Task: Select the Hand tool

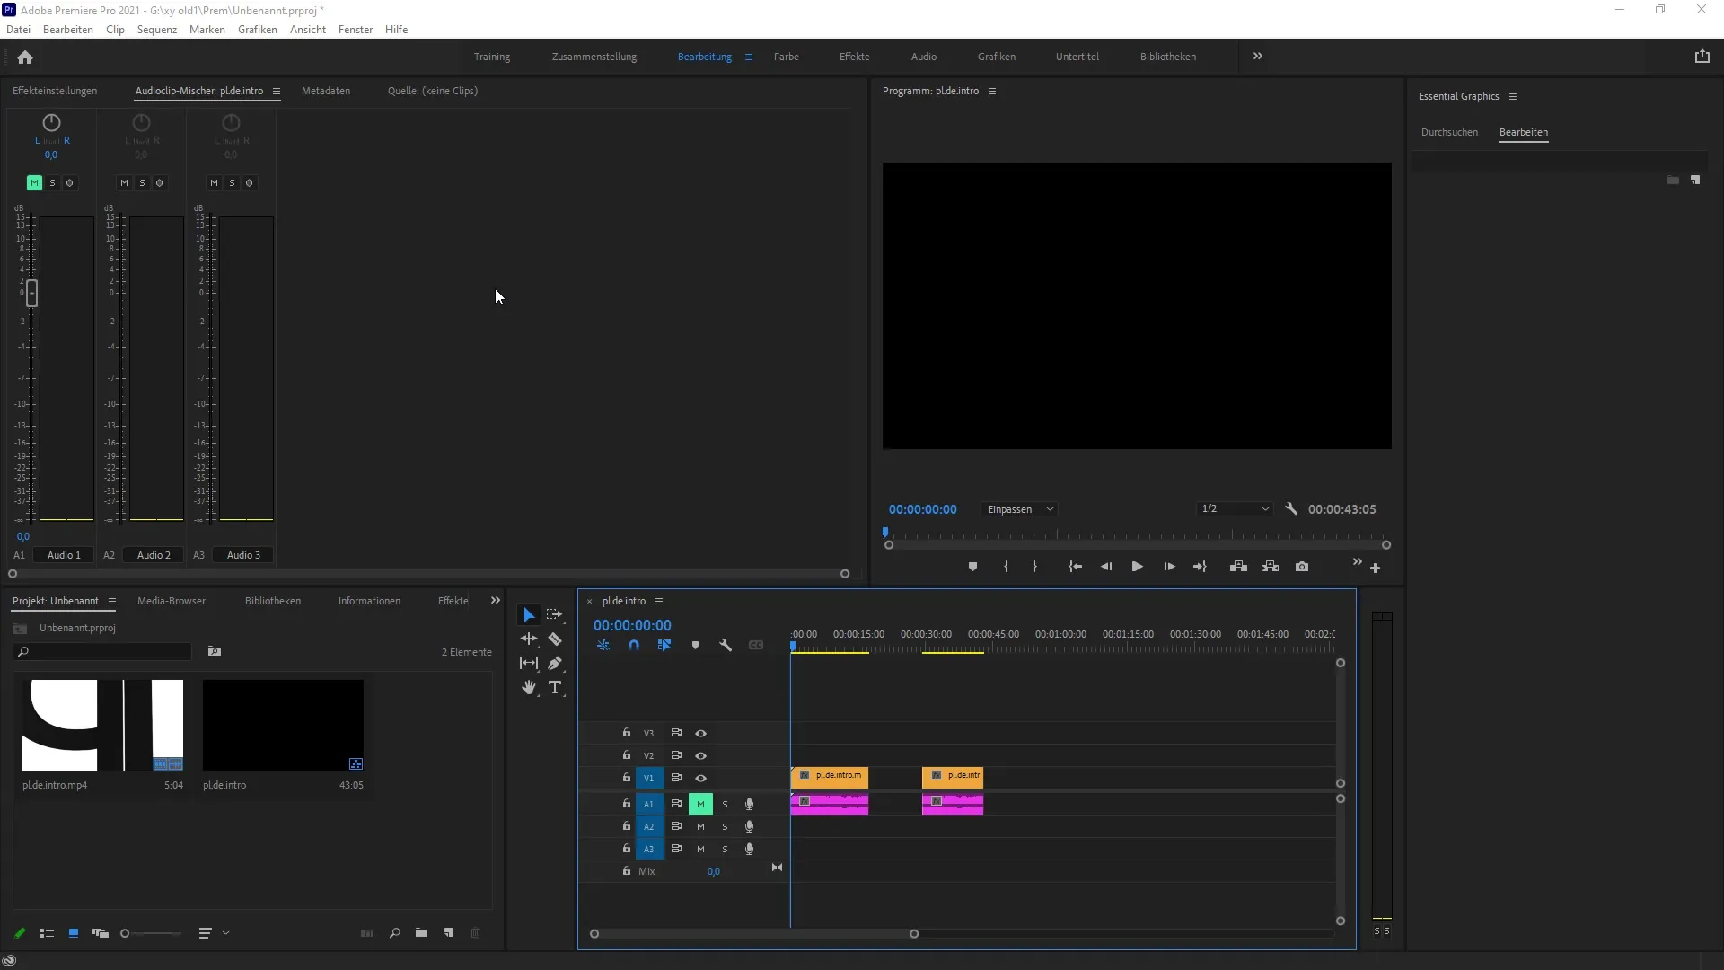Action: pyautogui.click(x=529, y=688)
